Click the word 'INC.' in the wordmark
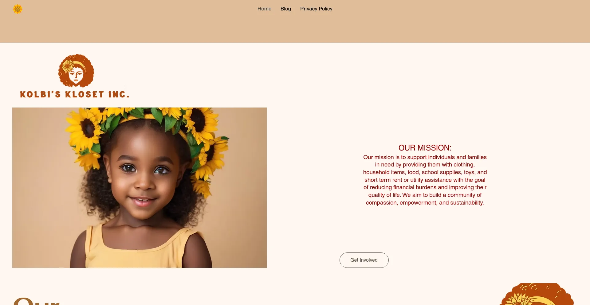 point(119,94)
